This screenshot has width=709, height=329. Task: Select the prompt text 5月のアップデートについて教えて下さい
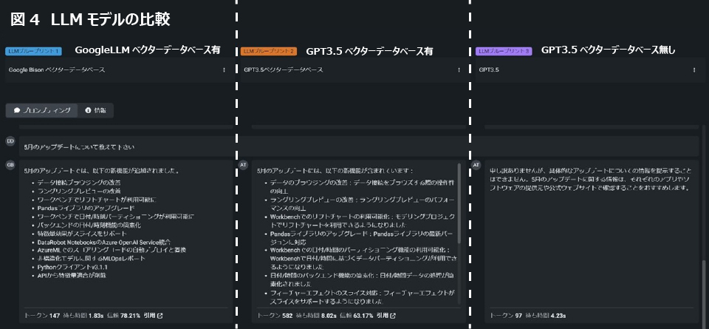pyautogui.click(x=79, y=147)
